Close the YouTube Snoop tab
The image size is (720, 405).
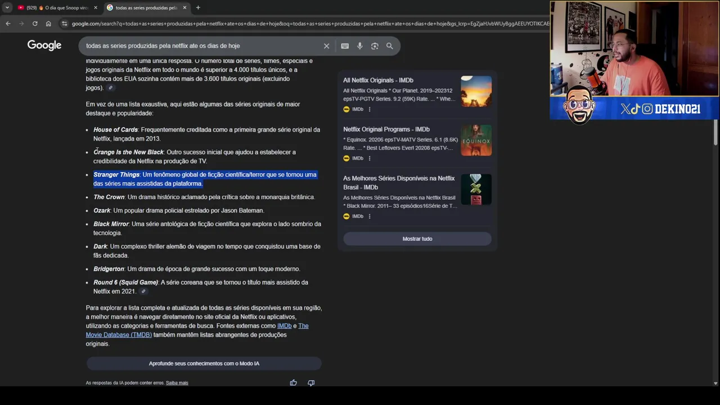[x=96, y=8]
